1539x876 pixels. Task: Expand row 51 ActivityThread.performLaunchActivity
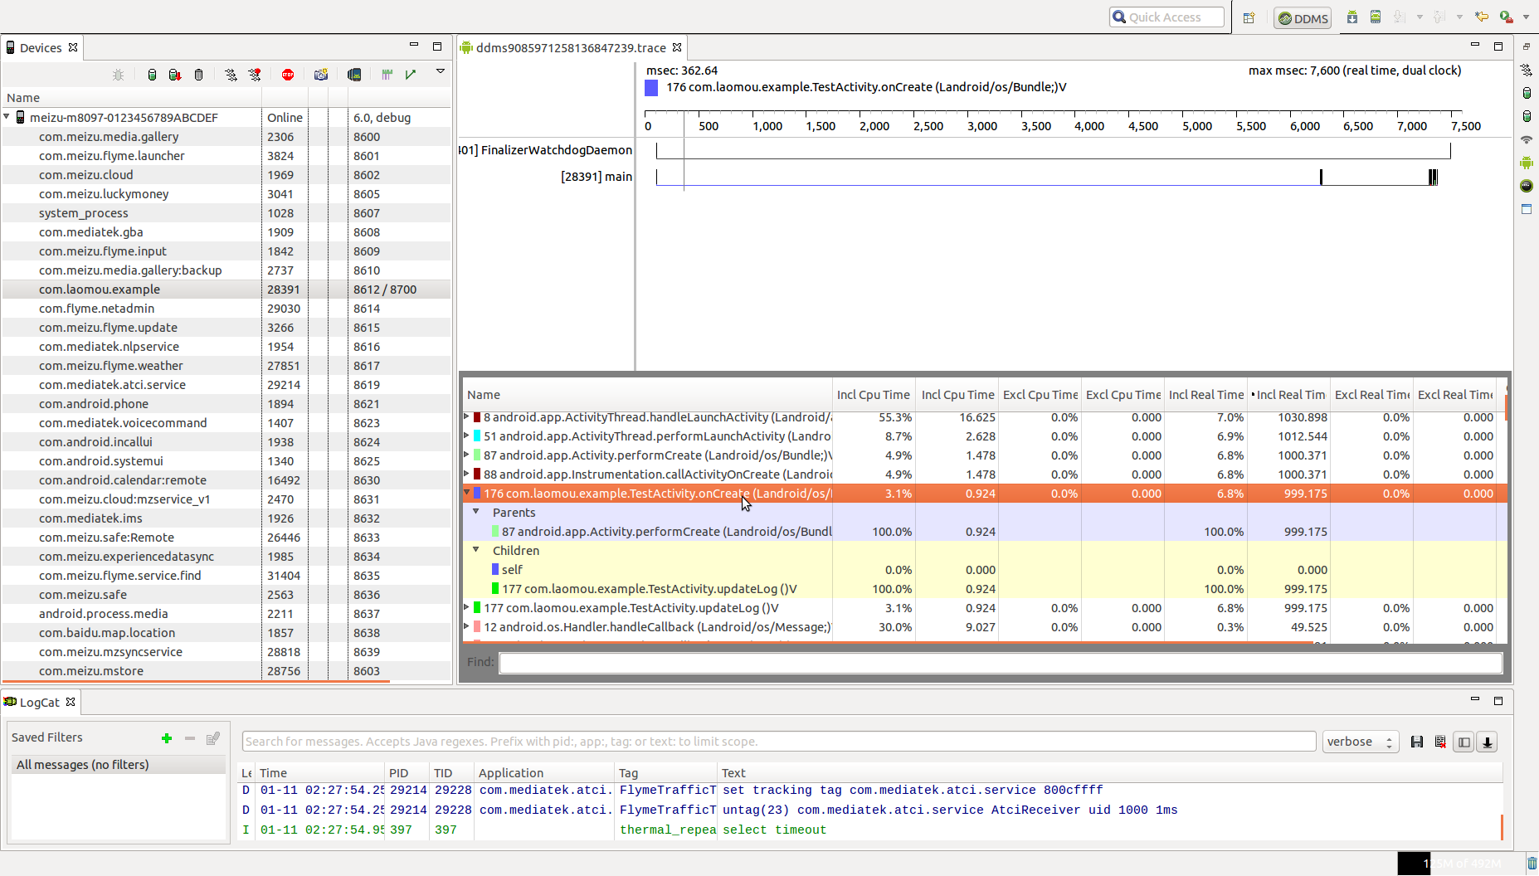[466, 436]
